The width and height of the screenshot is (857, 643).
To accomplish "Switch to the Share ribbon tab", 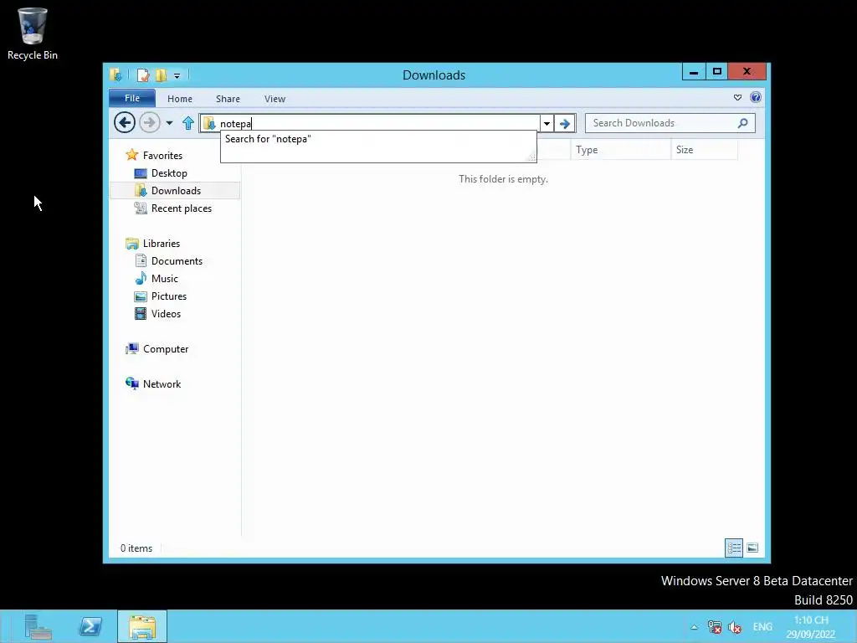I will [x=228, y=99].
